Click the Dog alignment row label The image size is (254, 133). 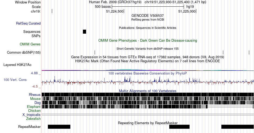[37, 103]
